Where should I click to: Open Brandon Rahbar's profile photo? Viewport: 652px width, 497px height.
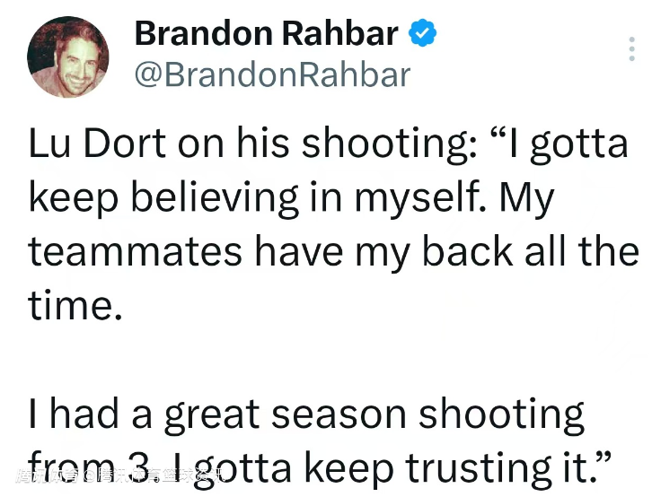68,57
